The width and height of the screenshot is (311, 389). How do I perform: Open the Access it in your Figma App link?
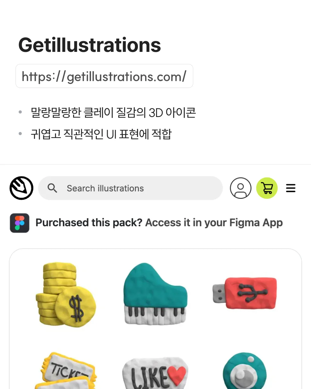[214, 222]
